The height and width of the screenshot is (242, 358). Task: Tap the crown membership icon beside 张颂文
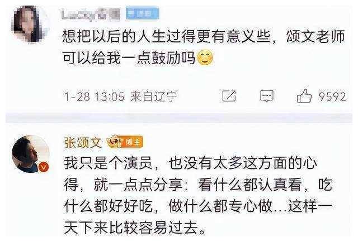(114, 142)
